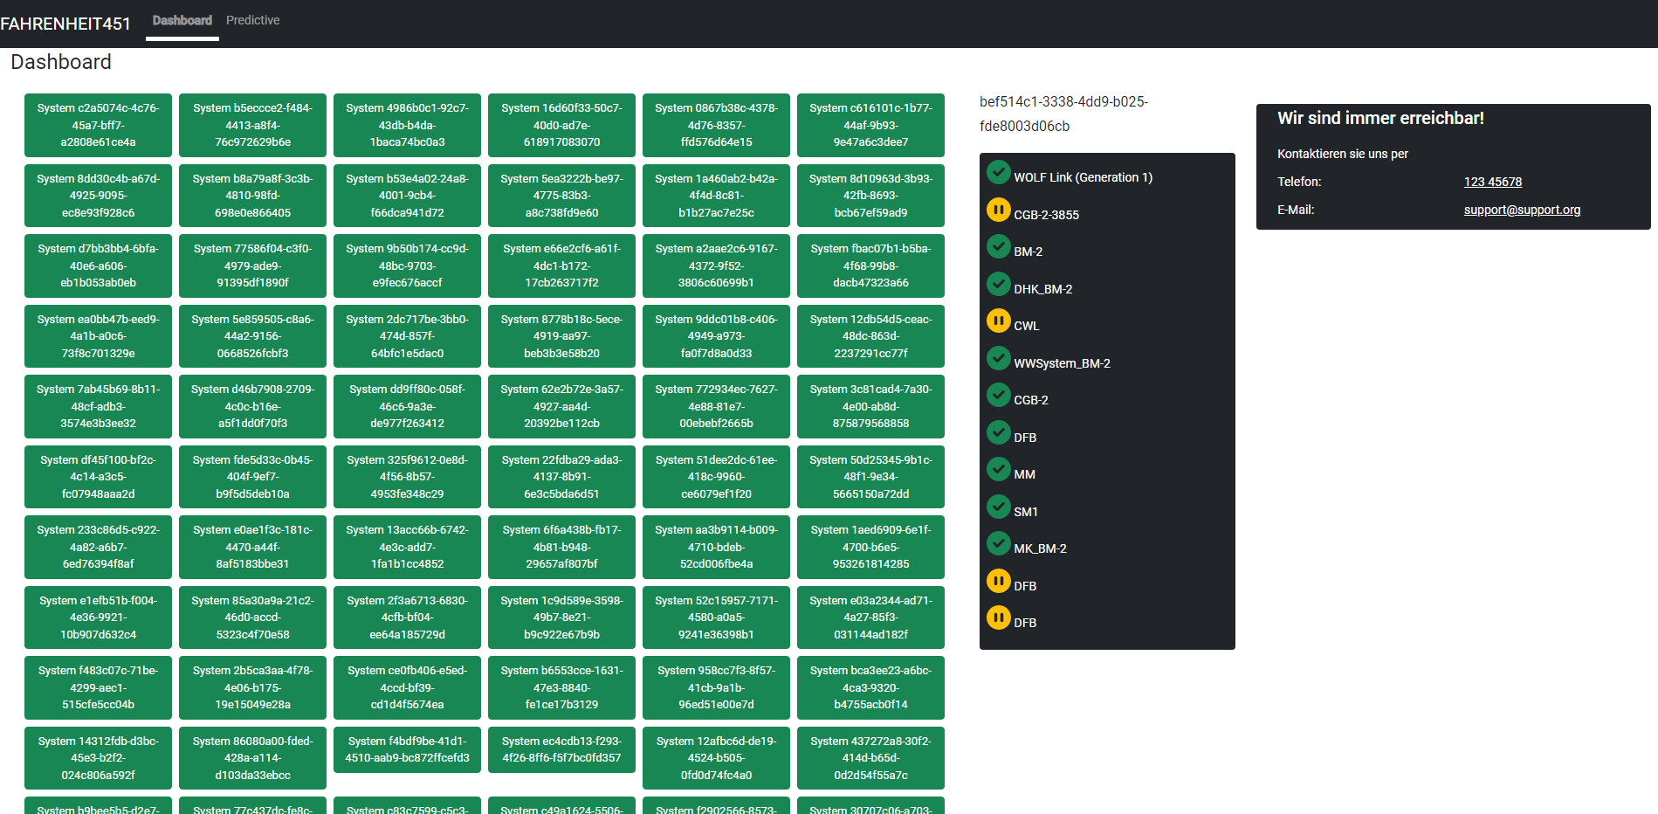Click System fbac07b1 card
Viewport: 1658px width, 814px height.
click(870, 266)
